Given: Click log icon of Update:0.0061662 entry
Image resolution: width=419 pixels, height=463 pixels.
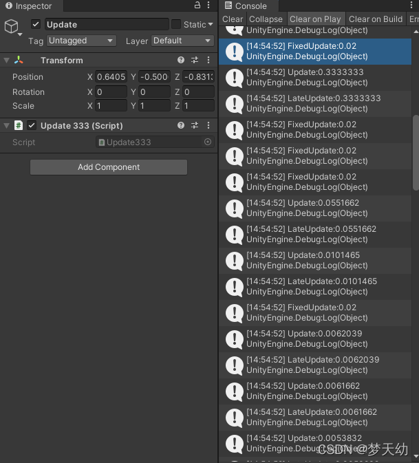Looking at the screenshot, I should click(235, 391).
